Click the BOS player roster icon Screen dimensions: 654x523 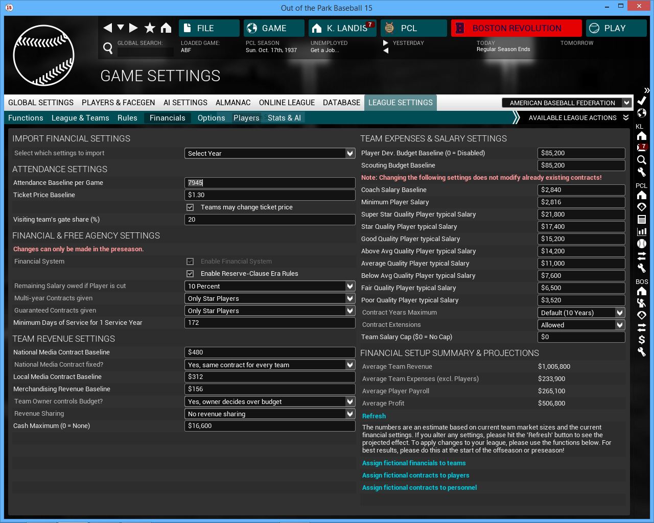pyautogui.click(x=642, y=303)
